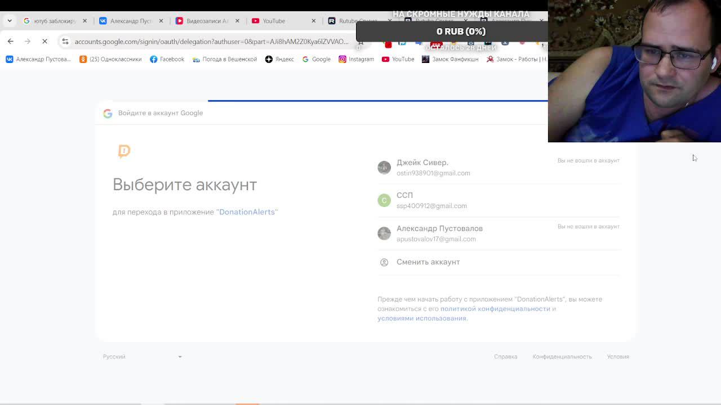Screen dimensions: 721x405
Task: Open the 'DonationAlerts' app link
Action: tap(247, 212)
